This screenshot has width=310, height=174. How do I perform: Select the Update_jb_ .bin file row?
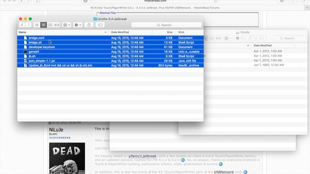click(110, 66)
